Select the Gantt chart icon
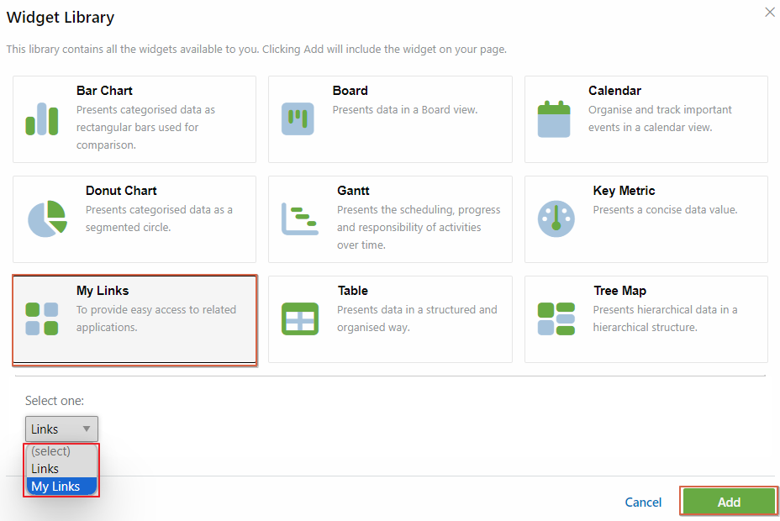Image resolution: width=780 pixels, height=521 pixels. (300, 218)
